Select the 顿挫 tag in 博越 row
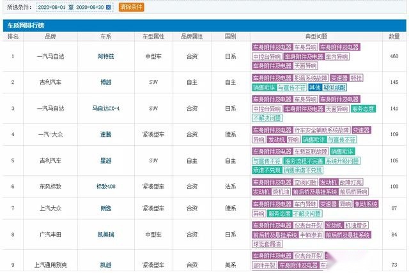 tap(356, 78)
